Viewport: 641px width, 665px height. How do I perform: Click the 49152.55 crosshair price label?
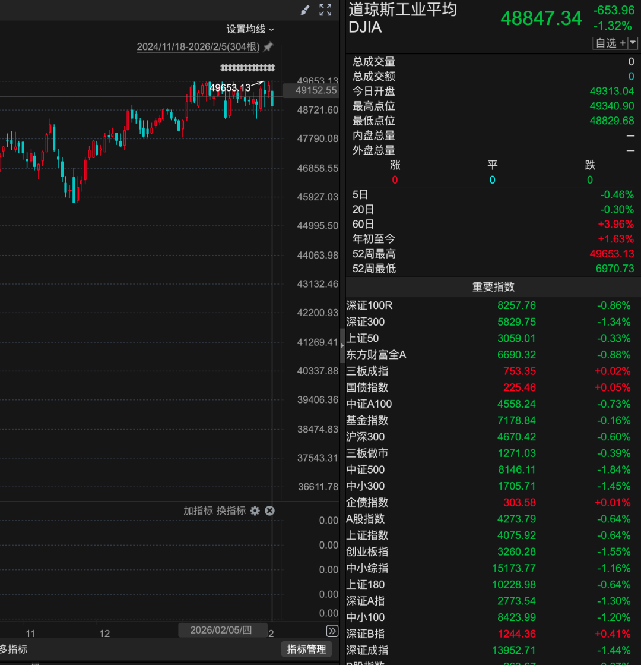point(311,90)
